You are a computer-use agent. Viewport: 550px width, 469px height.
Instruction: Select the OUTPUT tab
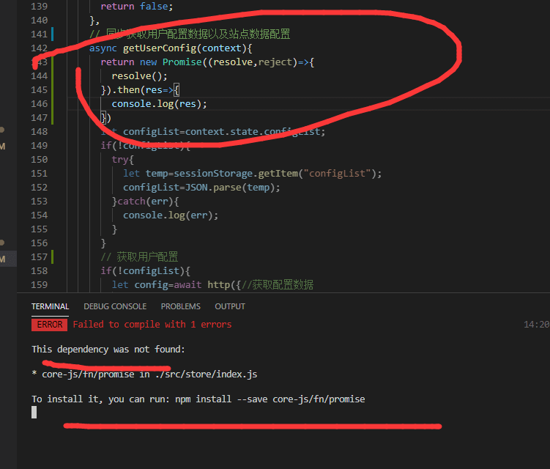(x=230, y=306)
